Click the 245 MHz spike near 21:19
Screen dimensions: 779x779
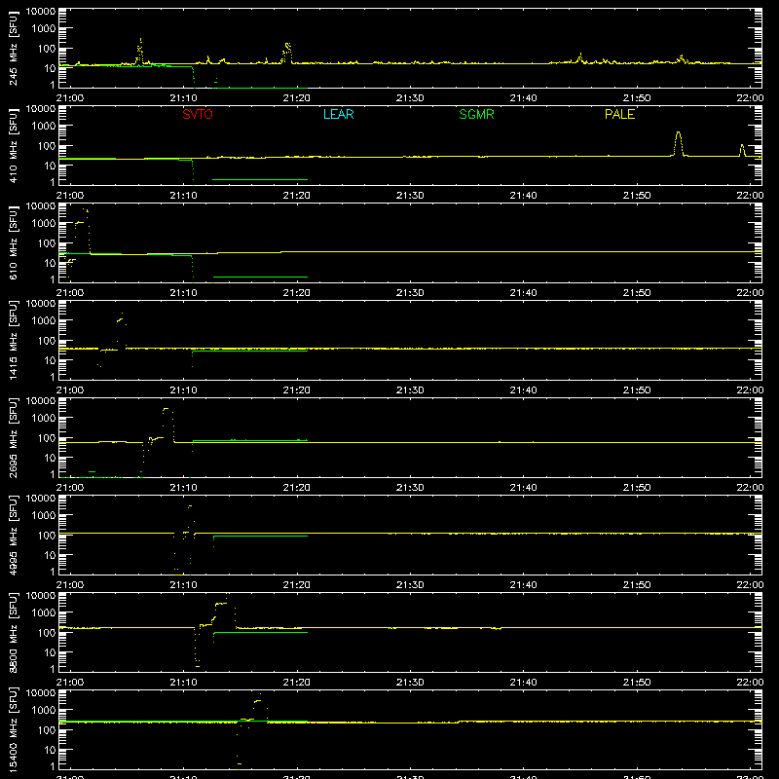pos(287,54)
